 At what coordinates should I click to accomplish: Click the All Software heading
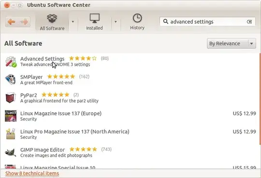tap(23, 44)
